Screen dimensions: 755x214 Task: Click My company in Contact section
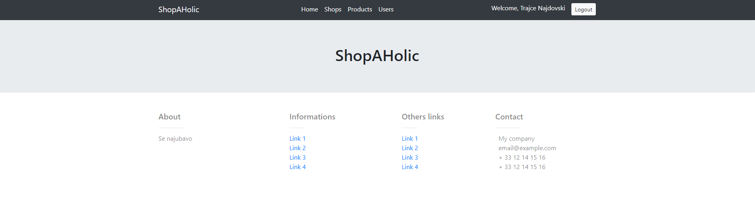pos(516,139)
